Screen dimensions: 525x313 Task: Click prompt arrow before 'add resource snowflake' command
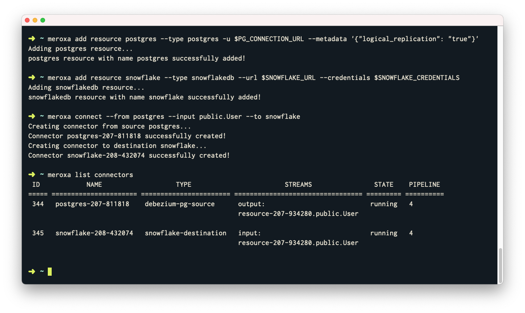click(32, 78)
